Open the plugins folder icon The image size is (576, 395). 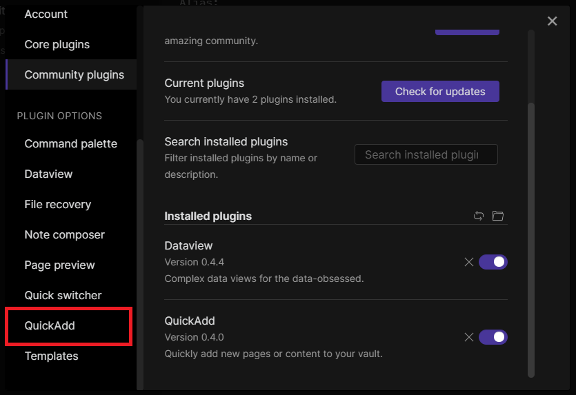(x=498, y=216)
